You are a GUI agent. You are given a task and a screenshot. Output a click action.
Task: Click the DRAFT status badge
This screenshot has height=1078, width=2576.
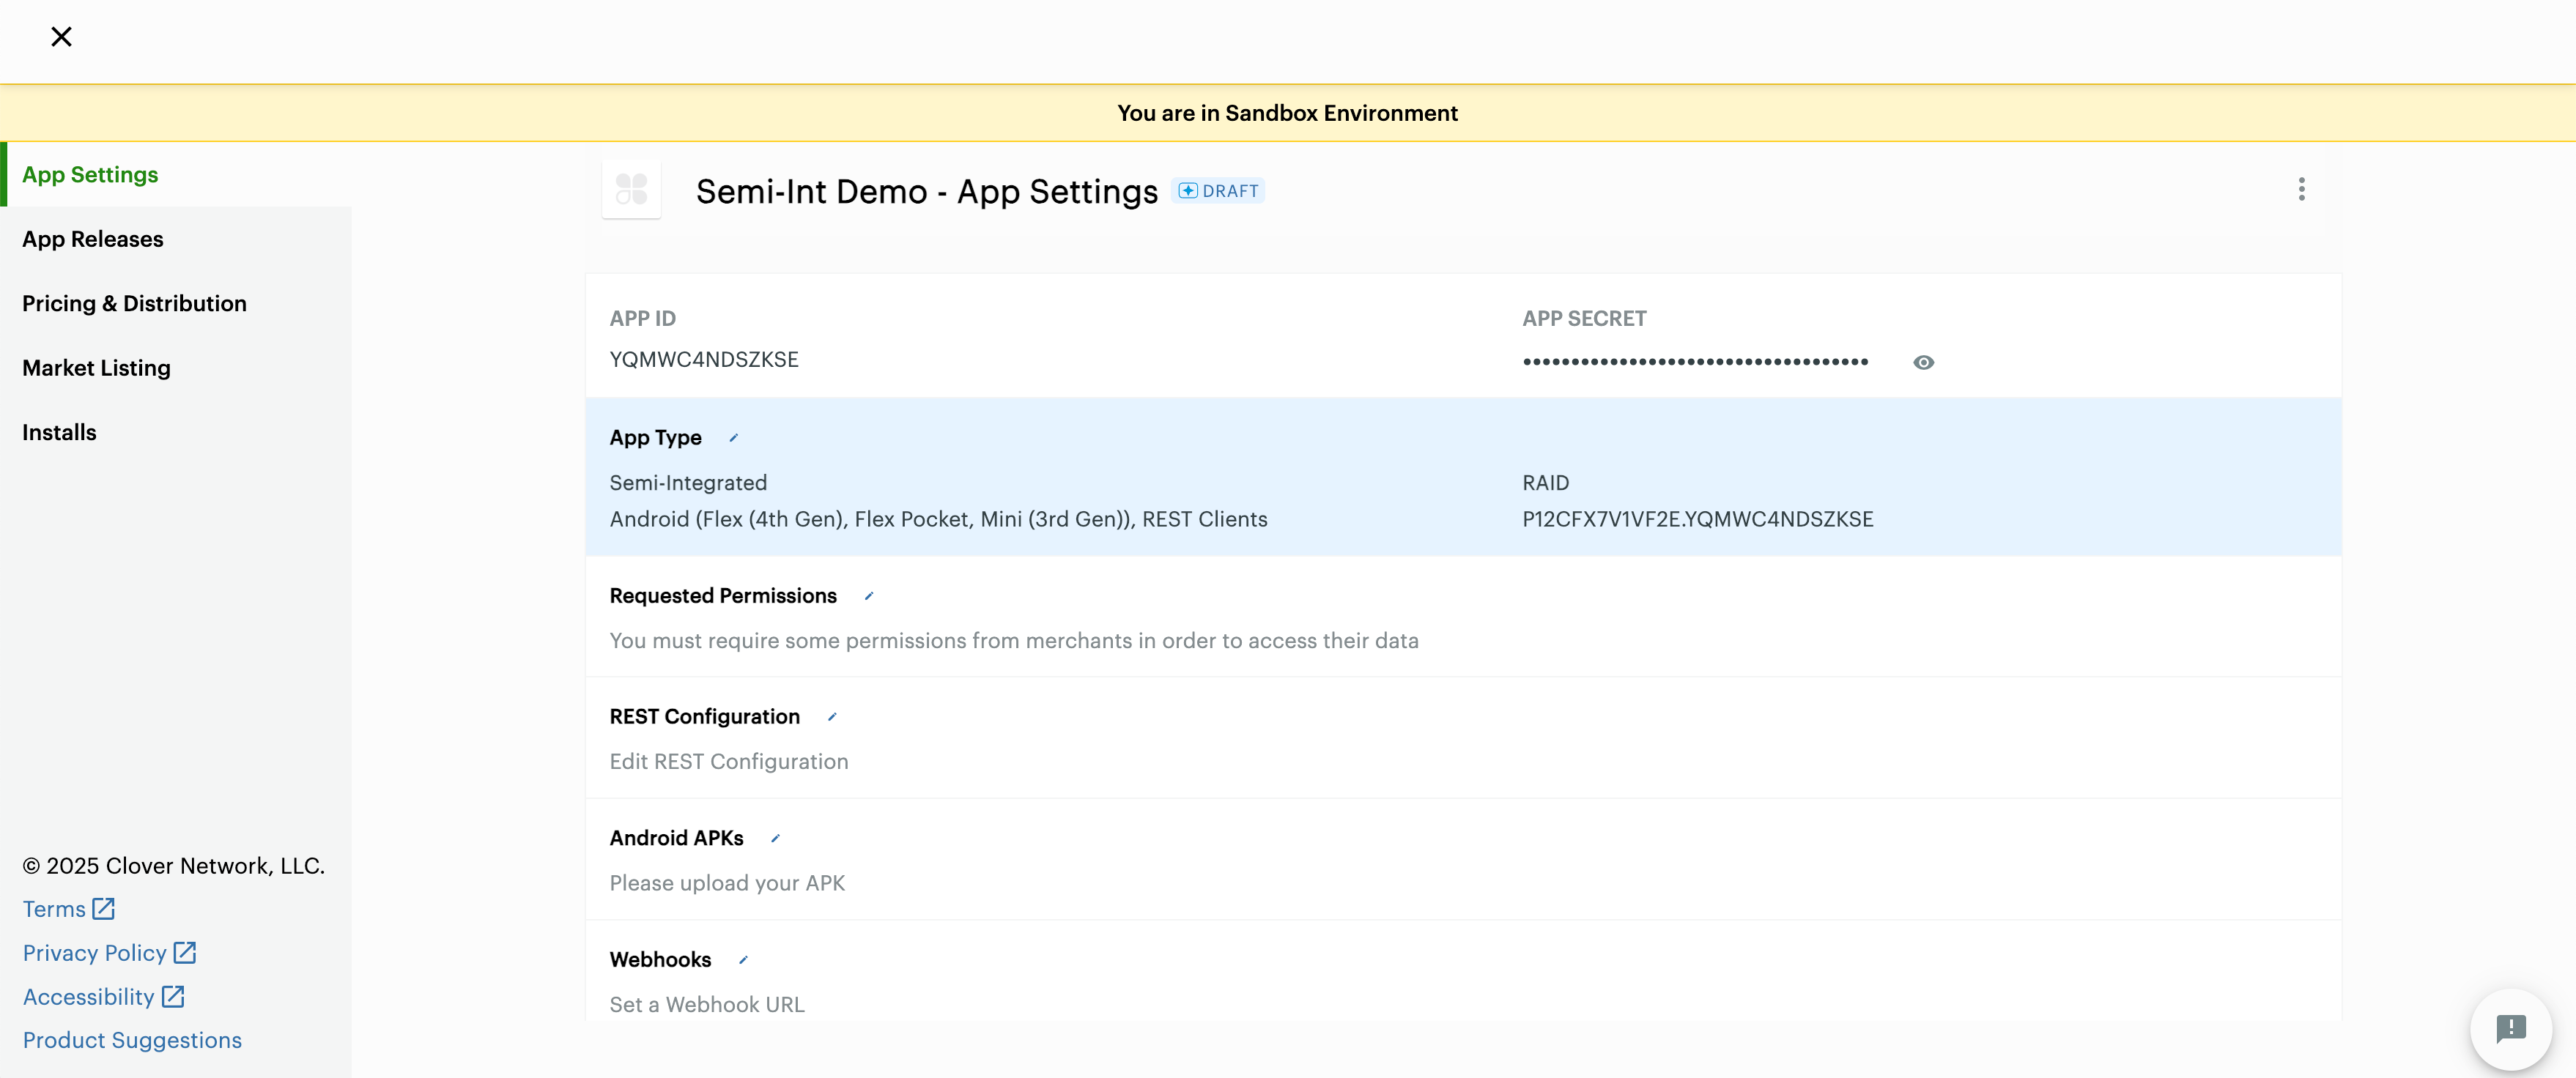click(1218, 191)
